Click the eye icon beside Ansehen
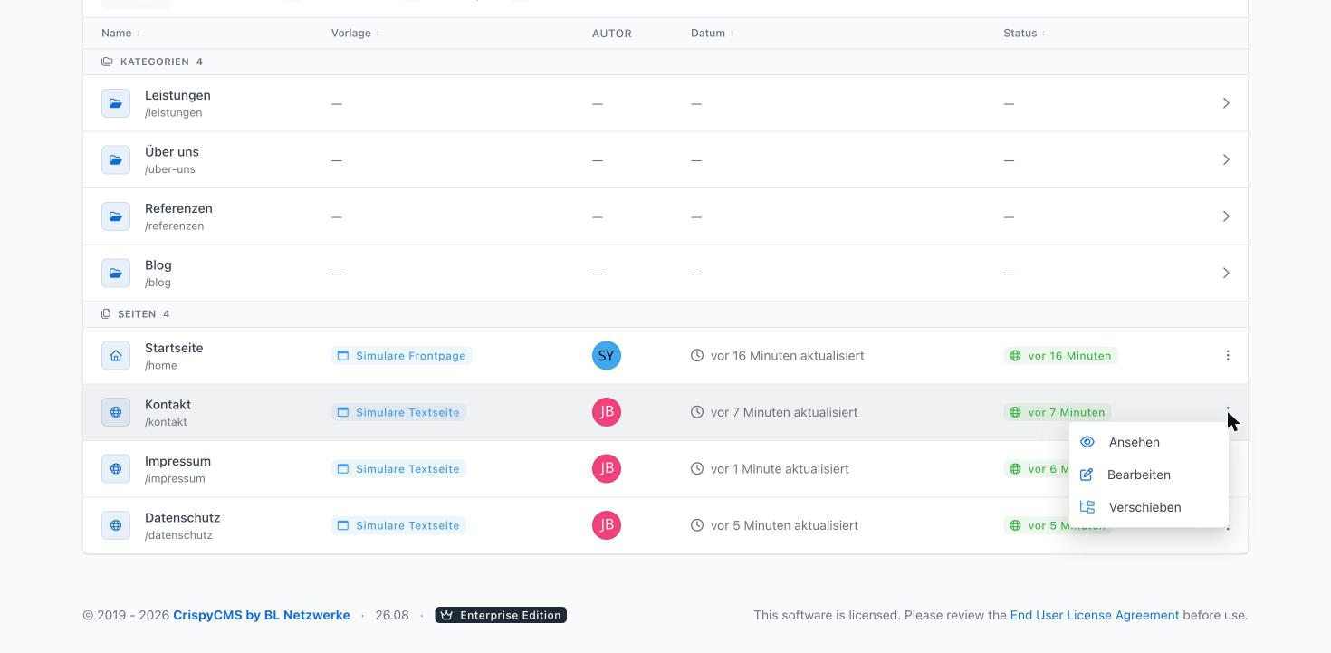The width and height of the screenshot is (1331, 653). click(1087, 442)
